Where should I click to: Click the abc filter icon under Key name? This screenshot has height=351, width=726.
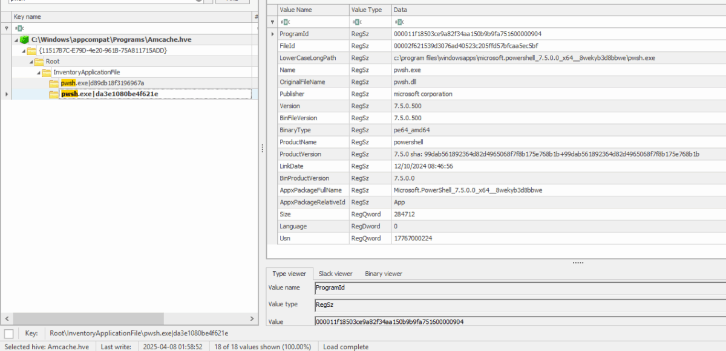click(19, 28)
